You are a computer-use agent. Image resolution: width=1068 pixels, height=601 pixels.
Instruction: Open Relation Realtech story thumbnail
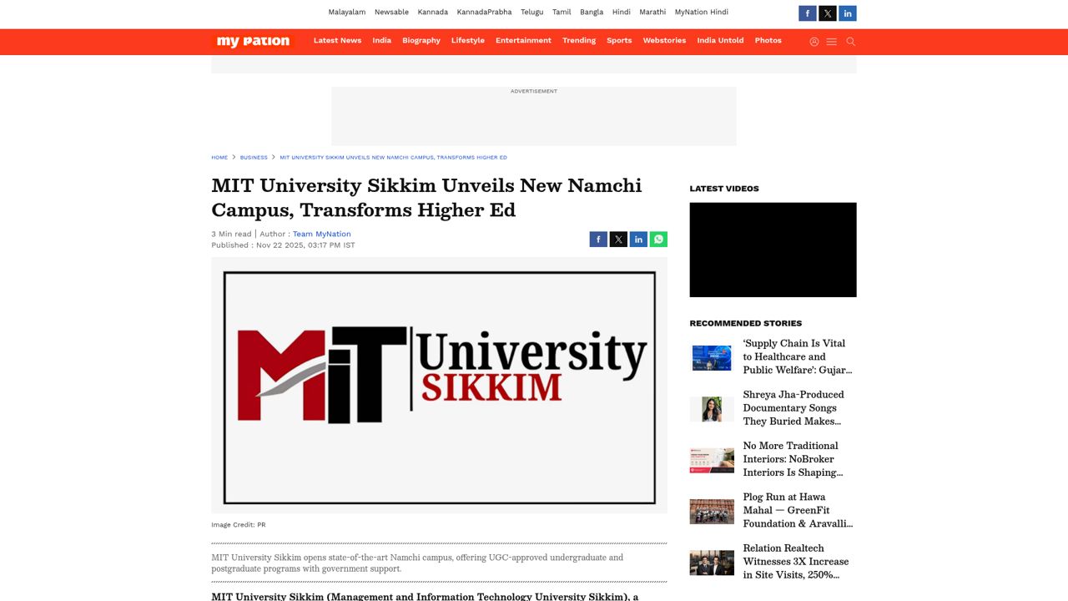(712, 563)
